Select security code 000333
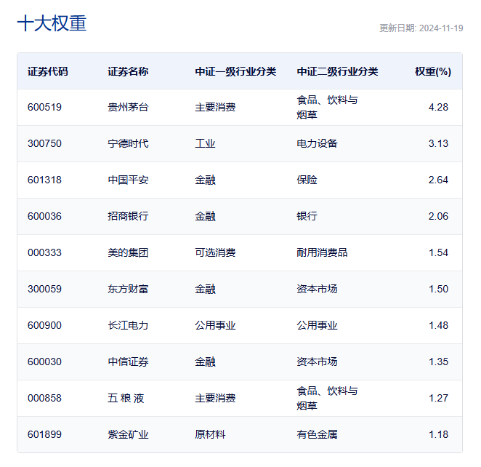 44,252
